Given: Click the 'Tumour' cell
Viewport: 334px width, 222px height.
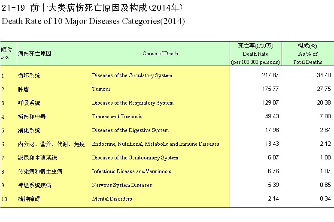Looking at the screenshot, I should [x=101, y=89].
